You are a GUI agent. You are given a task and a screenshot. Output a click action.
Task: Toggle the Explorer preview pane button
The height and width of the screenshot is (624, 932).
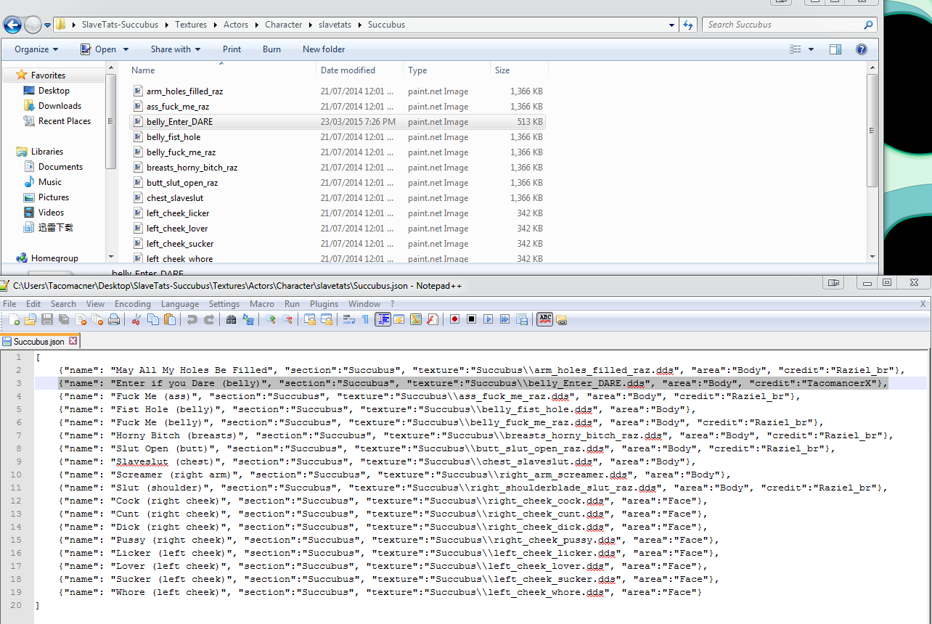click(x=835, y=49)
